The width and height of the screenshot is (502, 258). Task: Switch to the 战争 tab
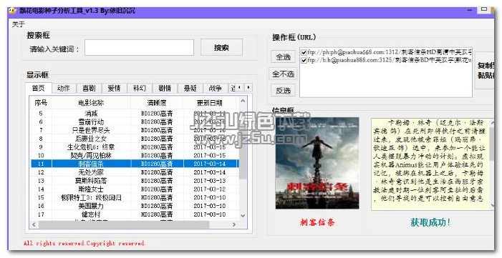click(x=215, y=88)
